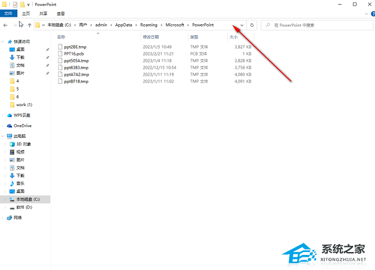Image resolution: width=375 pixels, height=270 pixels.
Task: Open the work (1) folder
Action: (x=24, y=105)
